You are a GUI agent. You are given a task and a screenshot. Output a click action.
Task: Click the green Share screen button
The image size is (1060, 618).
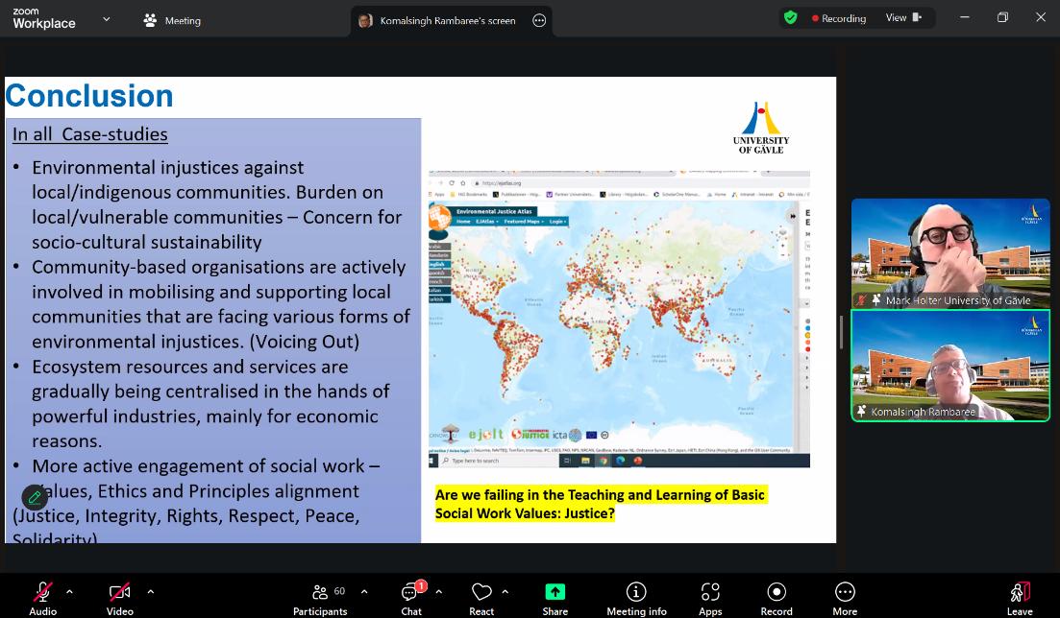click(555, 599)
